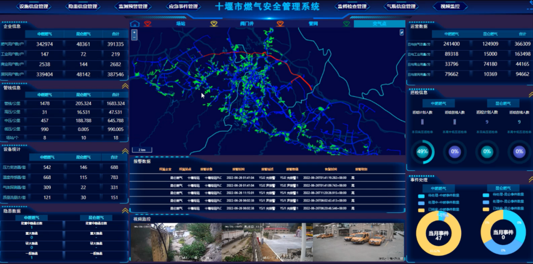Open 气瓶信息管理 menu
Image resolution: width=533 pixels, height=264 pixels.
pos(401,6)
